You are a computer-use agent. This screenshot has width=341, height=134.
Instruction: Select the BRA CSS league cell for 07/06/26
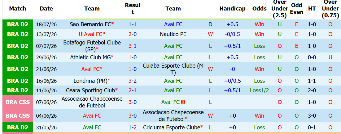(18, 102)
